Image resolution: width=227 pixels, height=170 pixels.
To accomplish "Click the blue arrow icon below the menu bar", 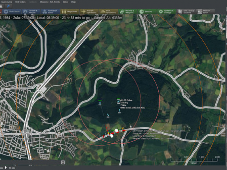I will click(8, 6).
